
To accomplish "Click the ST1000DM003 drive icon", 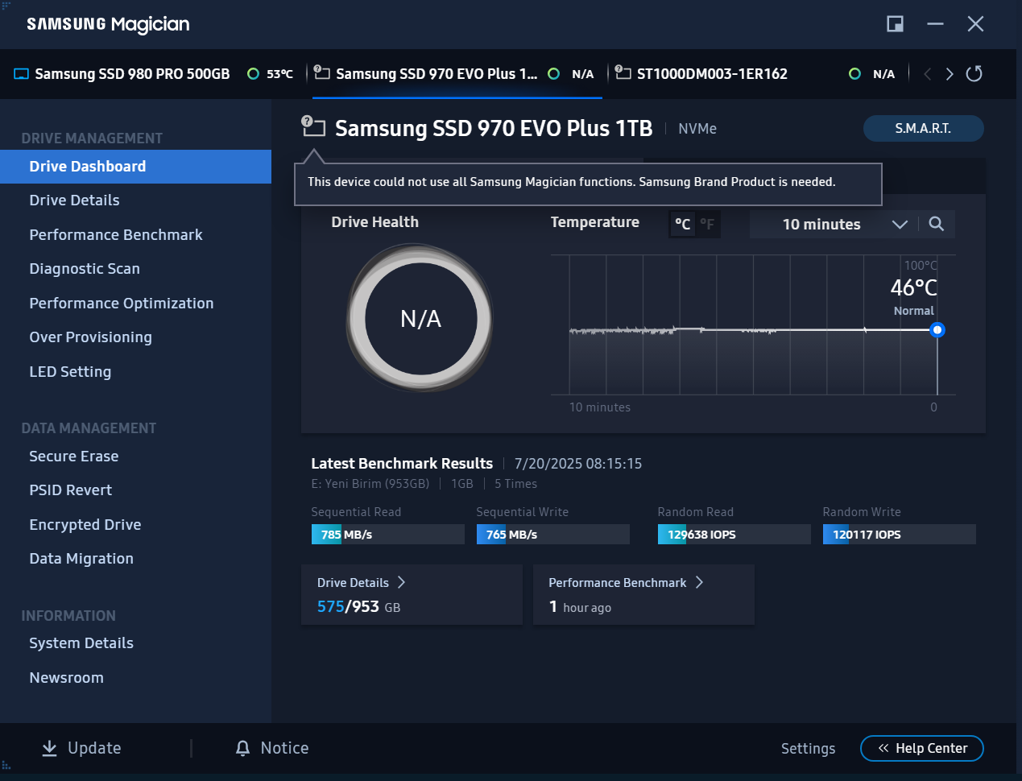I will coord(623,72).
